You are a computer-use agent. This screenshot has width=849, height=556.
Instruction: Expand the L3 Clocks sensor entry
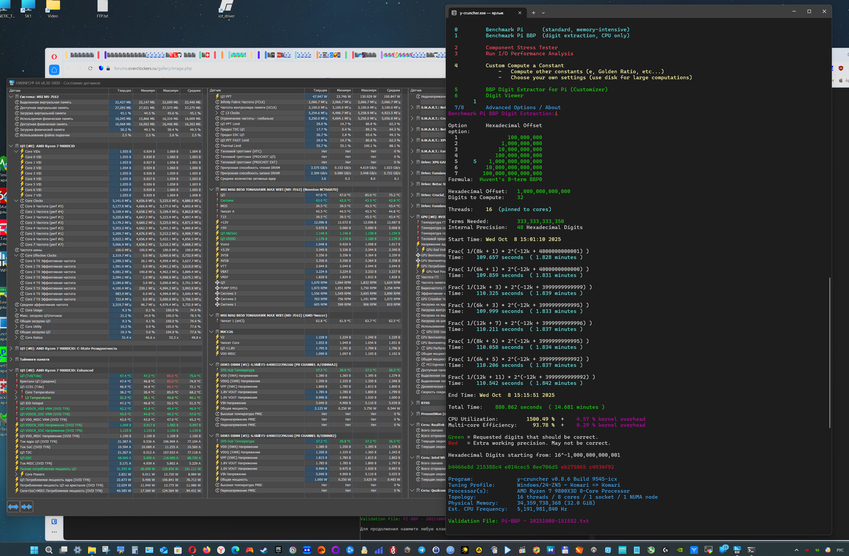(x=217, y=113)
